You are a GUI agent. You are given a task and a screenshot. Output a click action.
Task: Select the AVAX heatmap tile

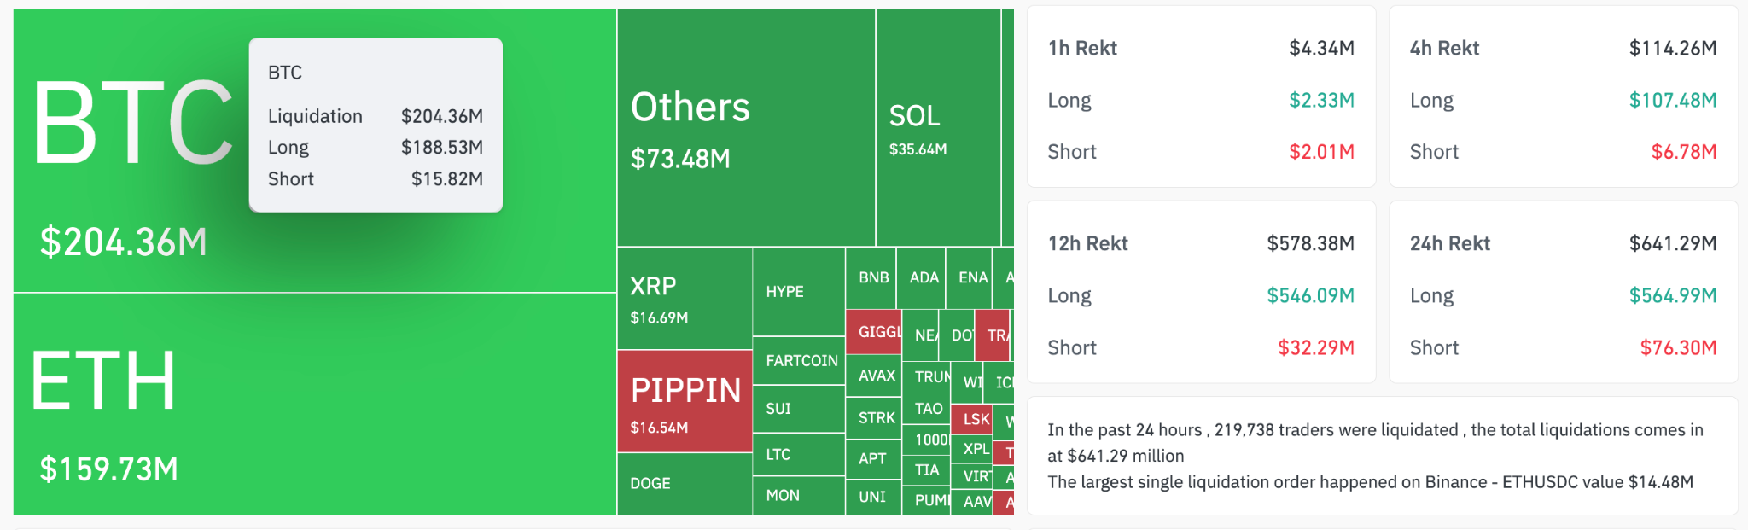pos(873,376)
